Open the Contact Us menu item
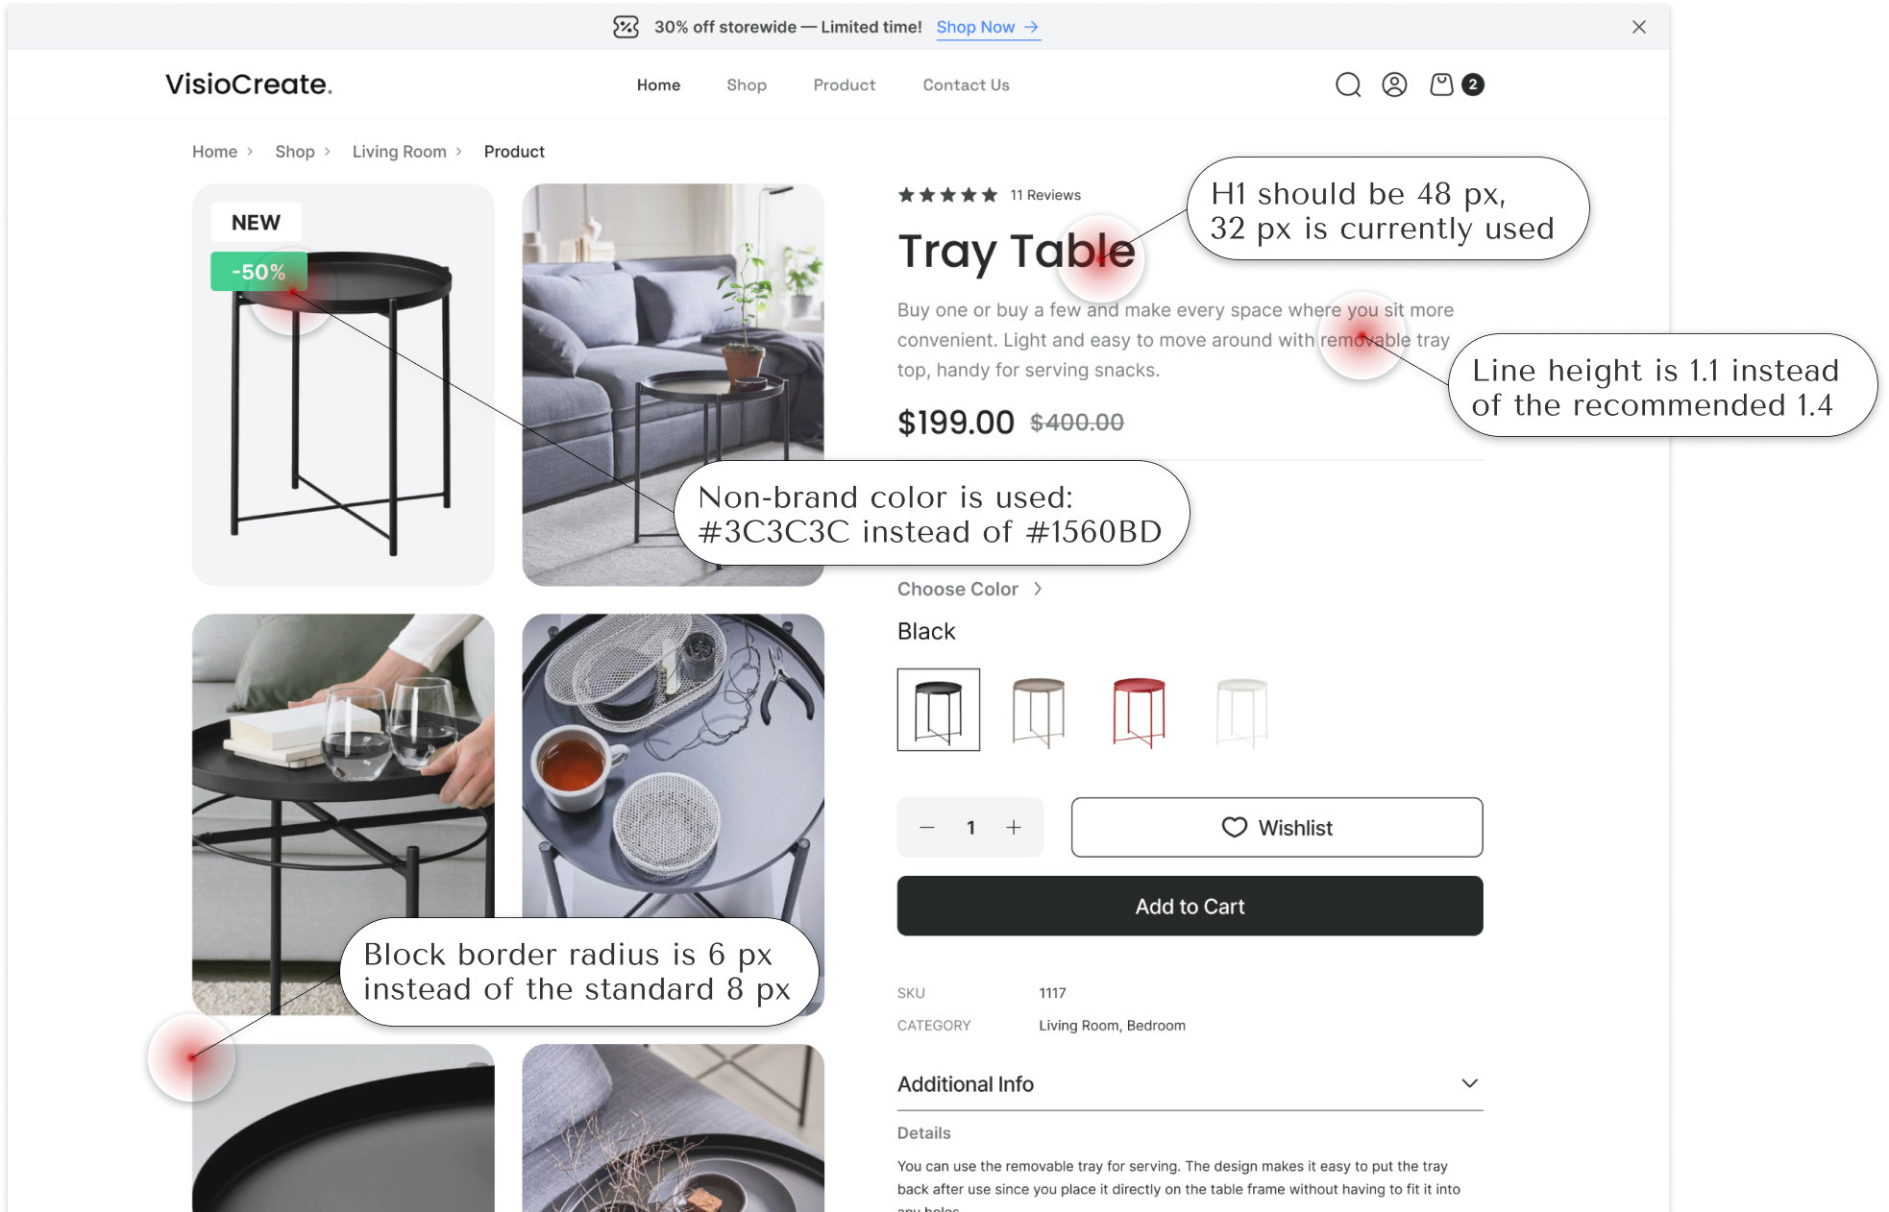Screen dimensions: 1889x1212 click(966, 85)
